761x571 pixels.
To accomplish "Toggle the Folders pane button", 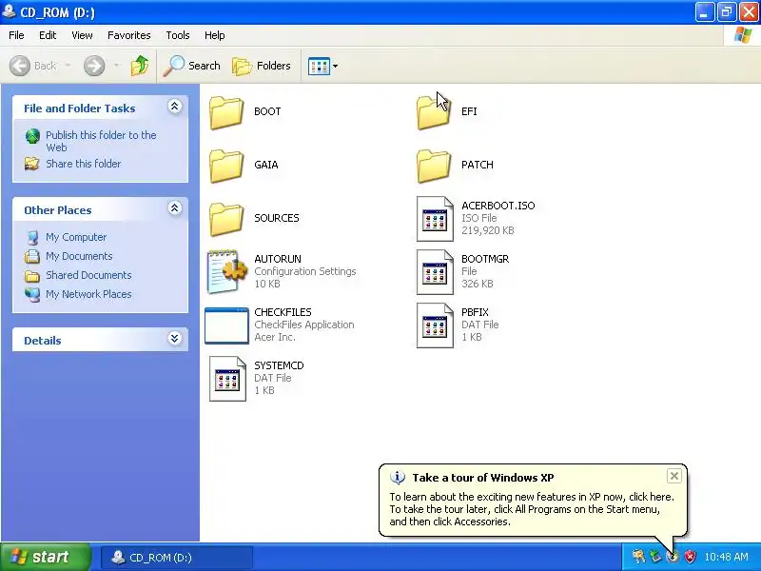I will (x=262, y=66).
